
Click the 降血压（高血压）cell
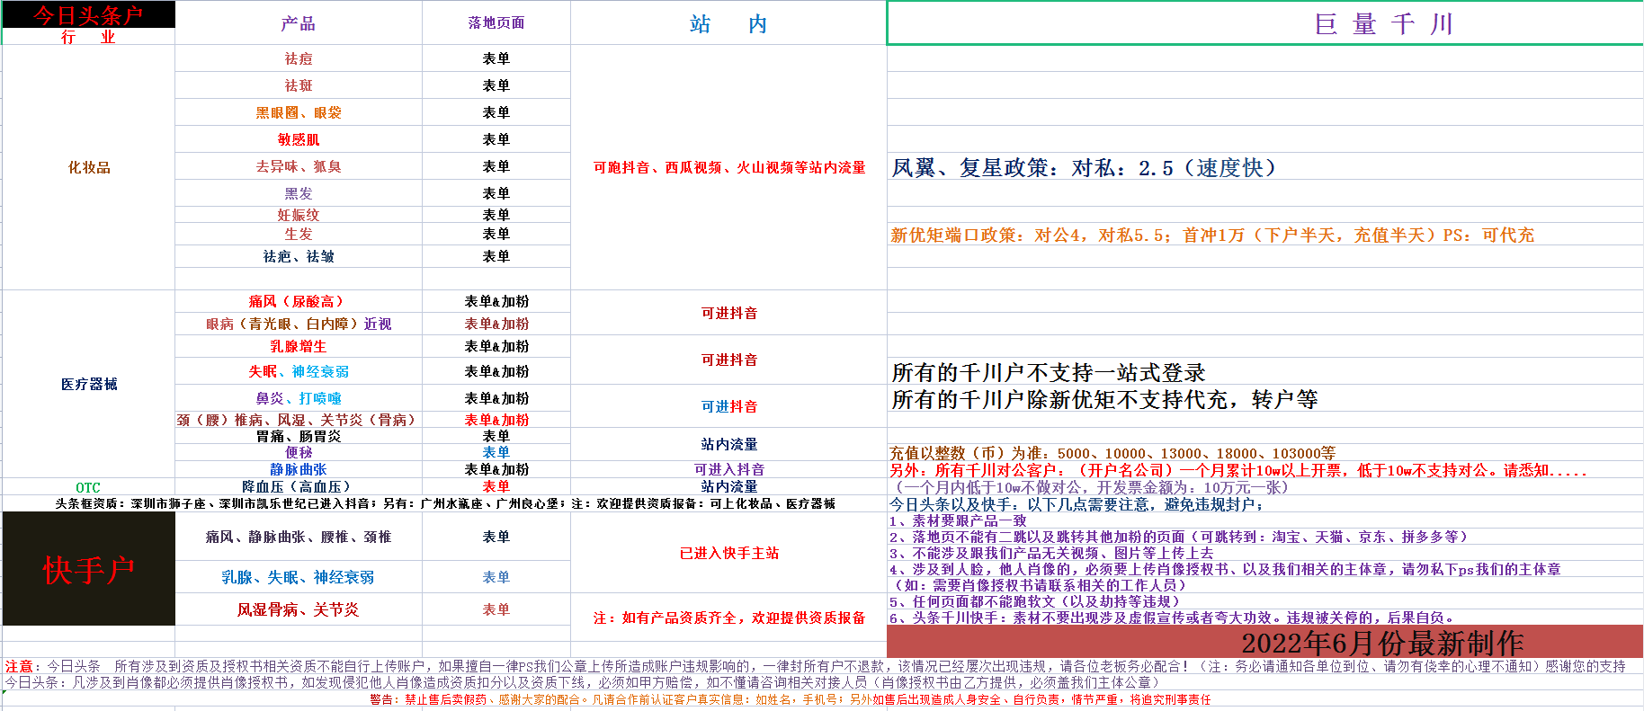[298, 486]
